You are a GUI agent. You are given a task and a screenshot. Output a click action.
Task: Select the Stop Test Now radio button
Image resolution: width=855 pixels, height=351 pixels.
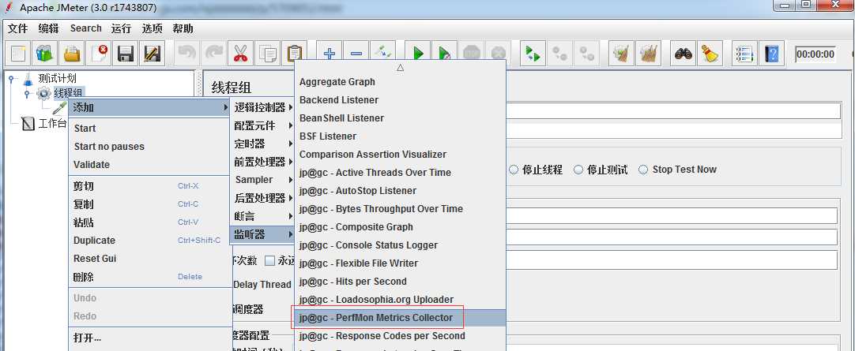643,170
